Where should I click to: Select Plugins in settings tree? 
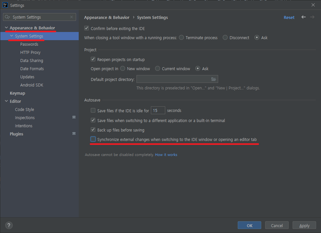[16, 134]
